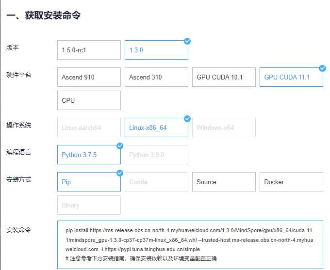Select CPU hardware platform
Image resolution: width=330 pixels, height=270 pixels.
(x=89, y=100)
